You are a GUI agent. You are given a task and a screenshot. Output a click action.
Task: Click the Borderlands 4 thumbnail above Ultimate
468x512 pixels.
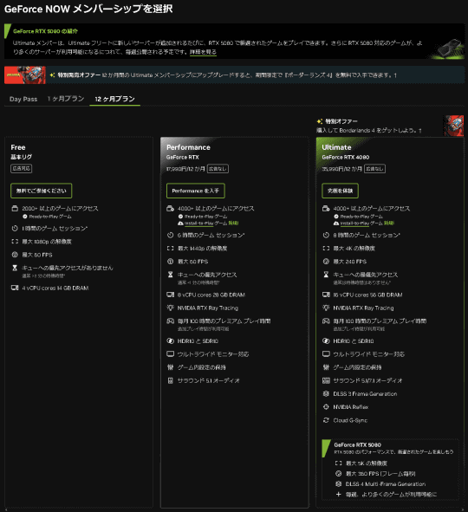[453, 126]
